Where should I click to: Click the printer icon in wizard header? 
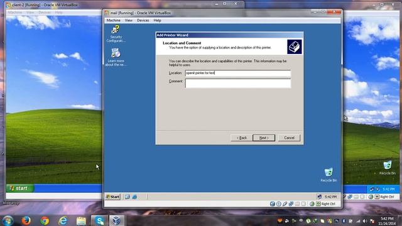tap(295, 46)
